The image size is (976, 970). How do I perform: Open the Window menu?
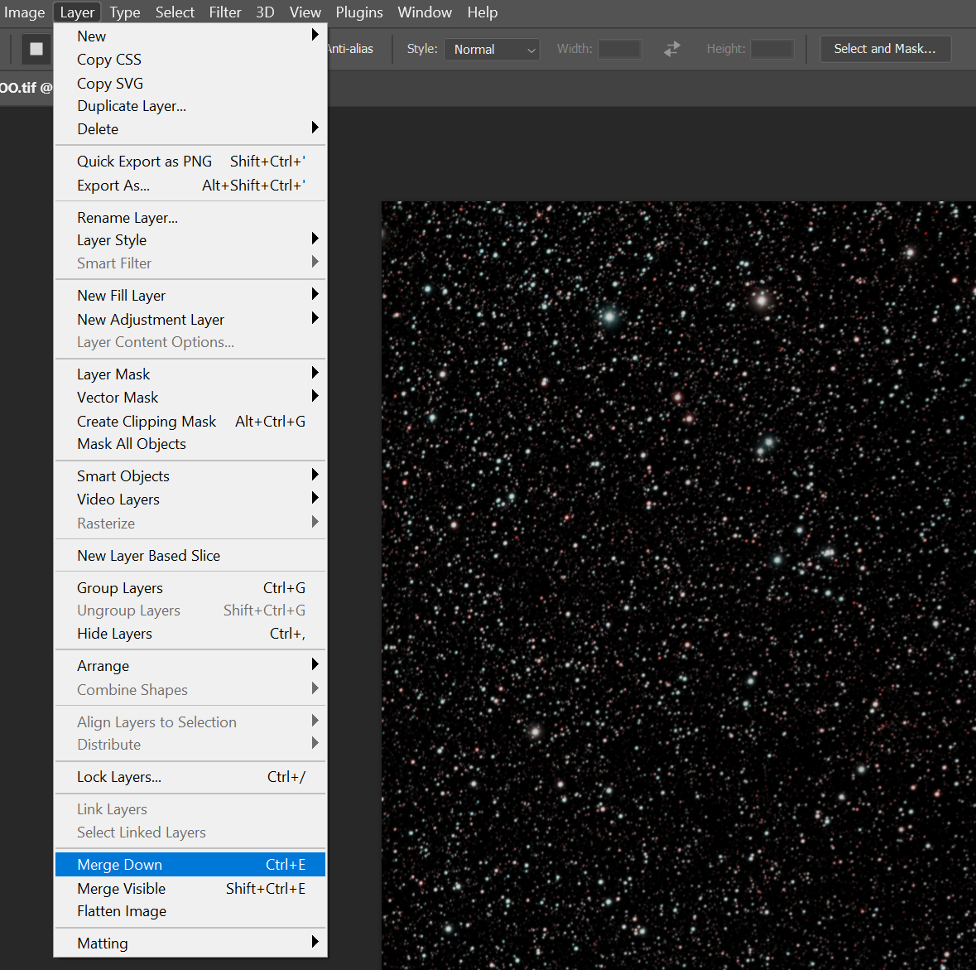click(425, 12)
